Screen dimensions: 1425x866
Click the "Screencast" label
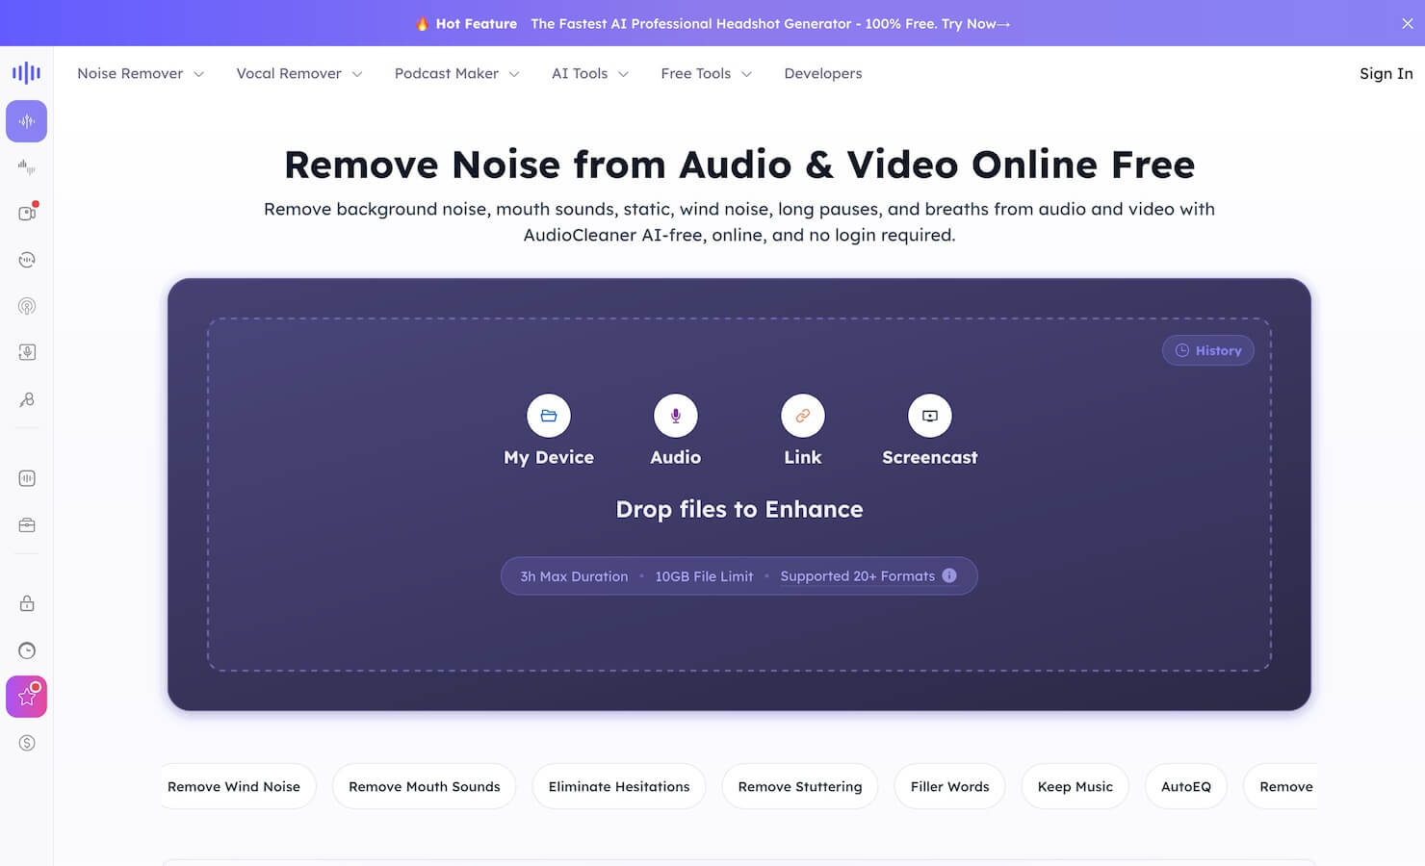930,457
